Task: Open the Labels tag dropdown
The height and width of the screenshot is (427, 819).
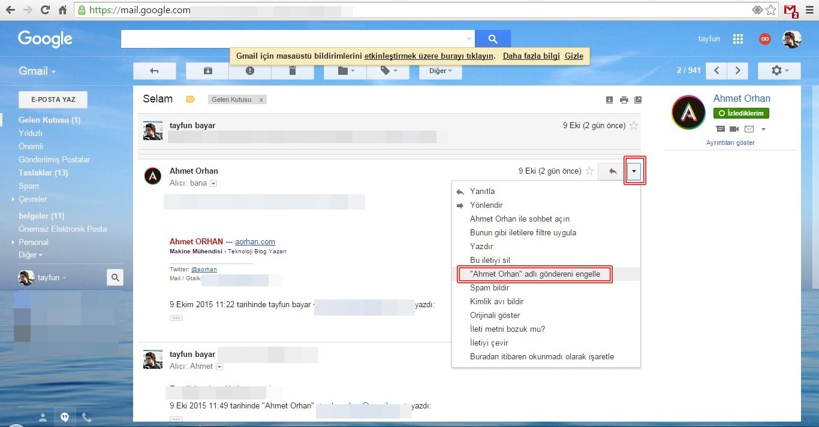Action: pyautogui.click(x=389, y=71)
